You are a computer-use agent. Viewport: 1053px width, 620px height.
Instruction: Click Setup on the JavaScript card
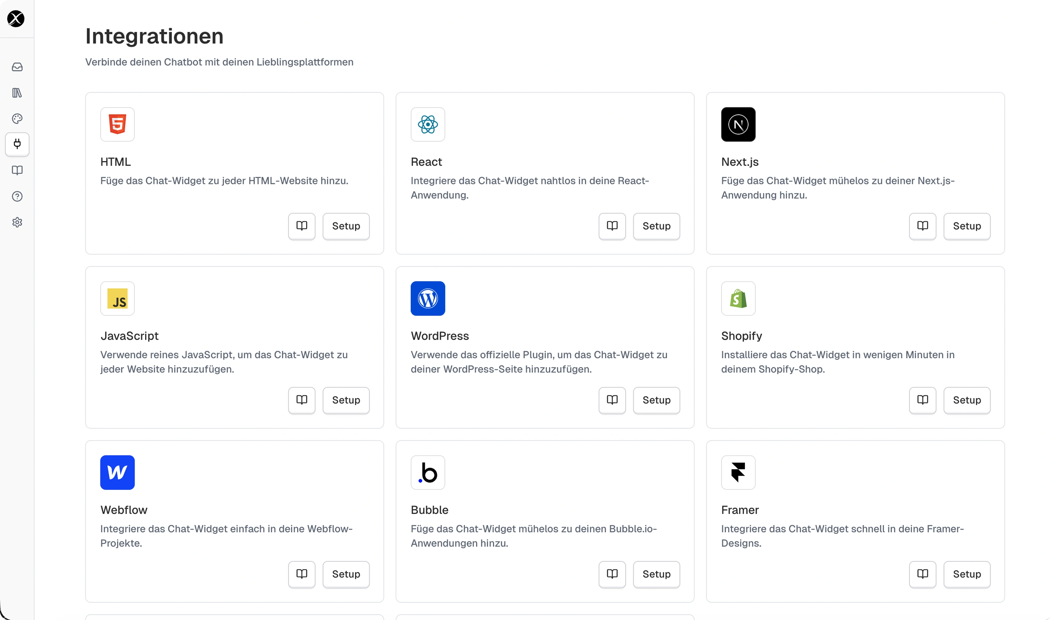(x=346, y=400)
